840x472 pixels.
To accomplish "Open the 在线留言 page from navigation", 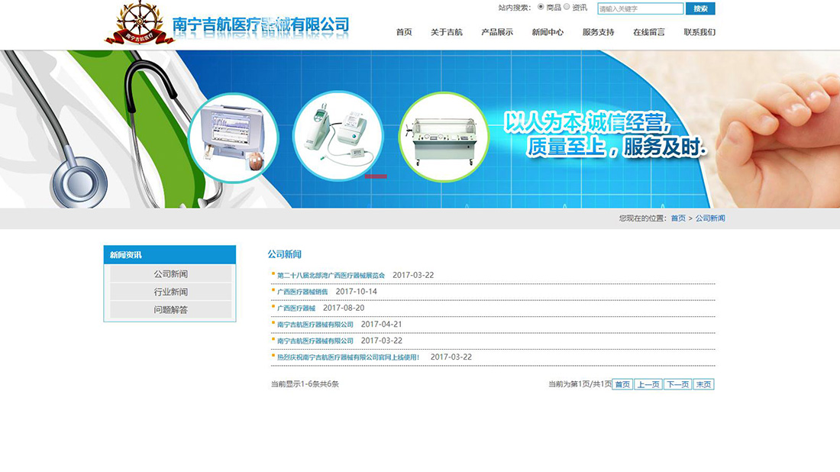I will pos(648,32).
